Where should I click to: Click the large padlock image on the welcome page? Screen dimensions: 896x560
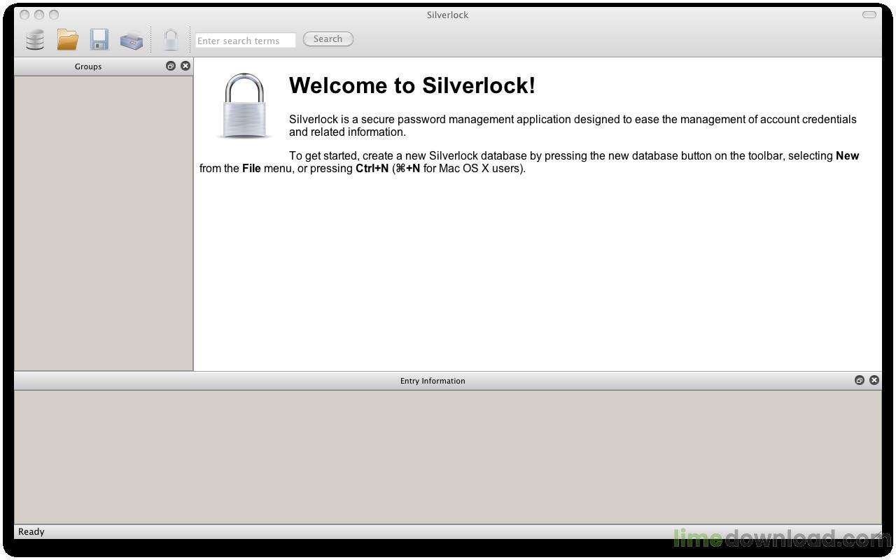245,106
